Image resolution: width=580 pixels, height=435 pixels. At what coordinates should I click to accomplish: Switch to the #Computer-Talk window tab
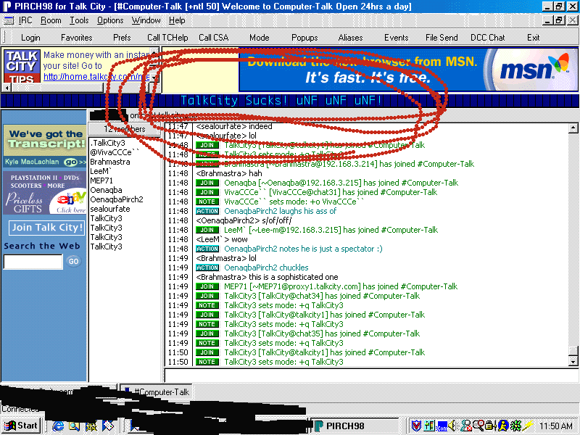[x=161, y=392]
